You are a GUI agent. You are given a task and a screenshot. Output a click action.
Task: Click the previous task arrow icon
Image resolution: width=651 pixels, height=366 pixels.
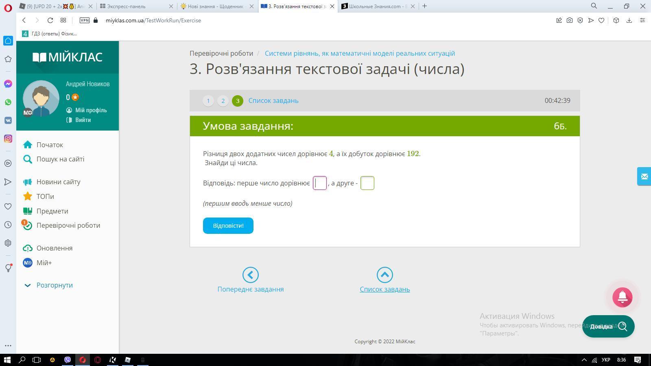pos(250,275)
